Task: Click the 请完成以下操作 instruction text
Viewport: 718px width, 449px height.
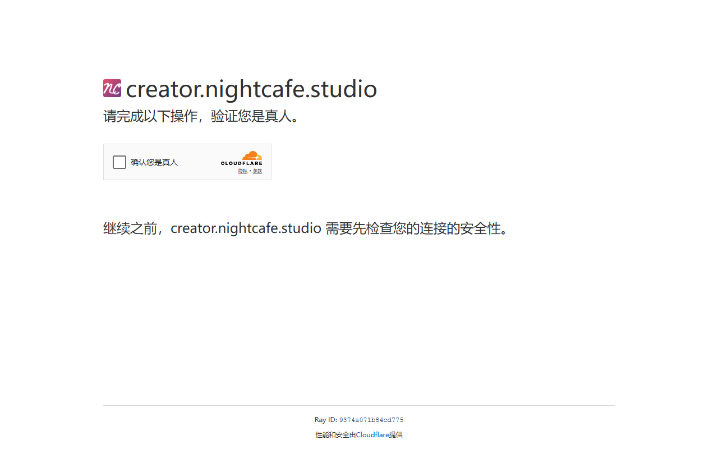Action: click(201, 116)
